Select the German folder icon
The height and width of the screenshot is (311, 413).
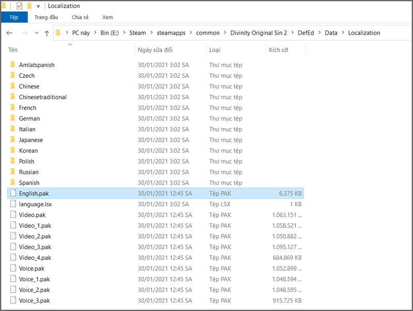tap(12, 118)
